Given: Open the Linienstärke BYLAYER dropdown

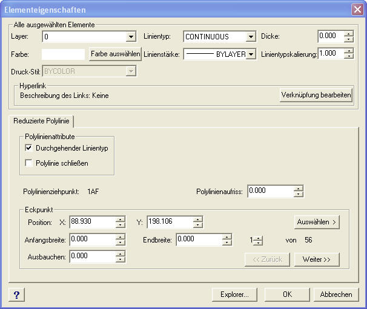Looking at the screenshot, I should coord(251,54).
